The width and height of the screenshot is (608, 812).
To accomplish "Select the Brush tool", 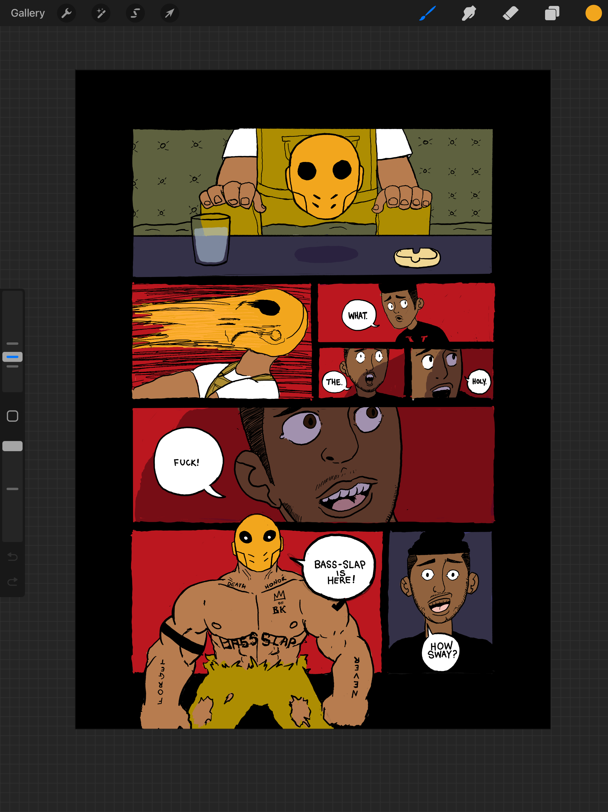I will pyautogui.click(x=427, y=14).
